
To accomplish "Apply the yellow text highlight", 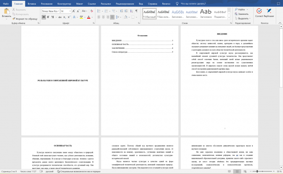I will pos(82,17).
